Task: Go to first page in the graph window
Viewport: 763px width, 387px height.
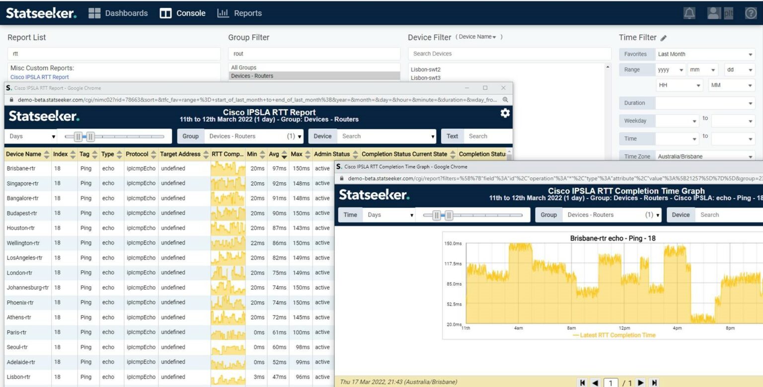Action: coord(582,383)
